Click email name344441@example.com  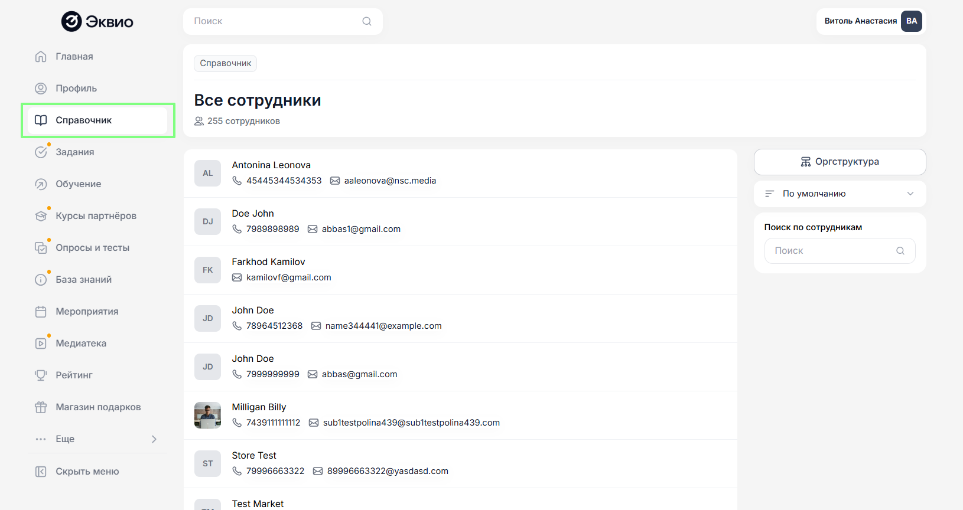(x=383, y=326)
